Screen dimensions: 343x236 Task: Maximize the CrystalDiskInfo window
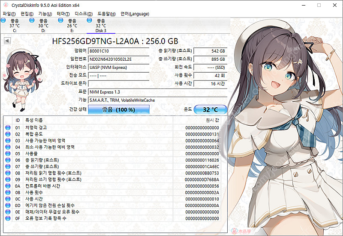[x=319, y=5]
